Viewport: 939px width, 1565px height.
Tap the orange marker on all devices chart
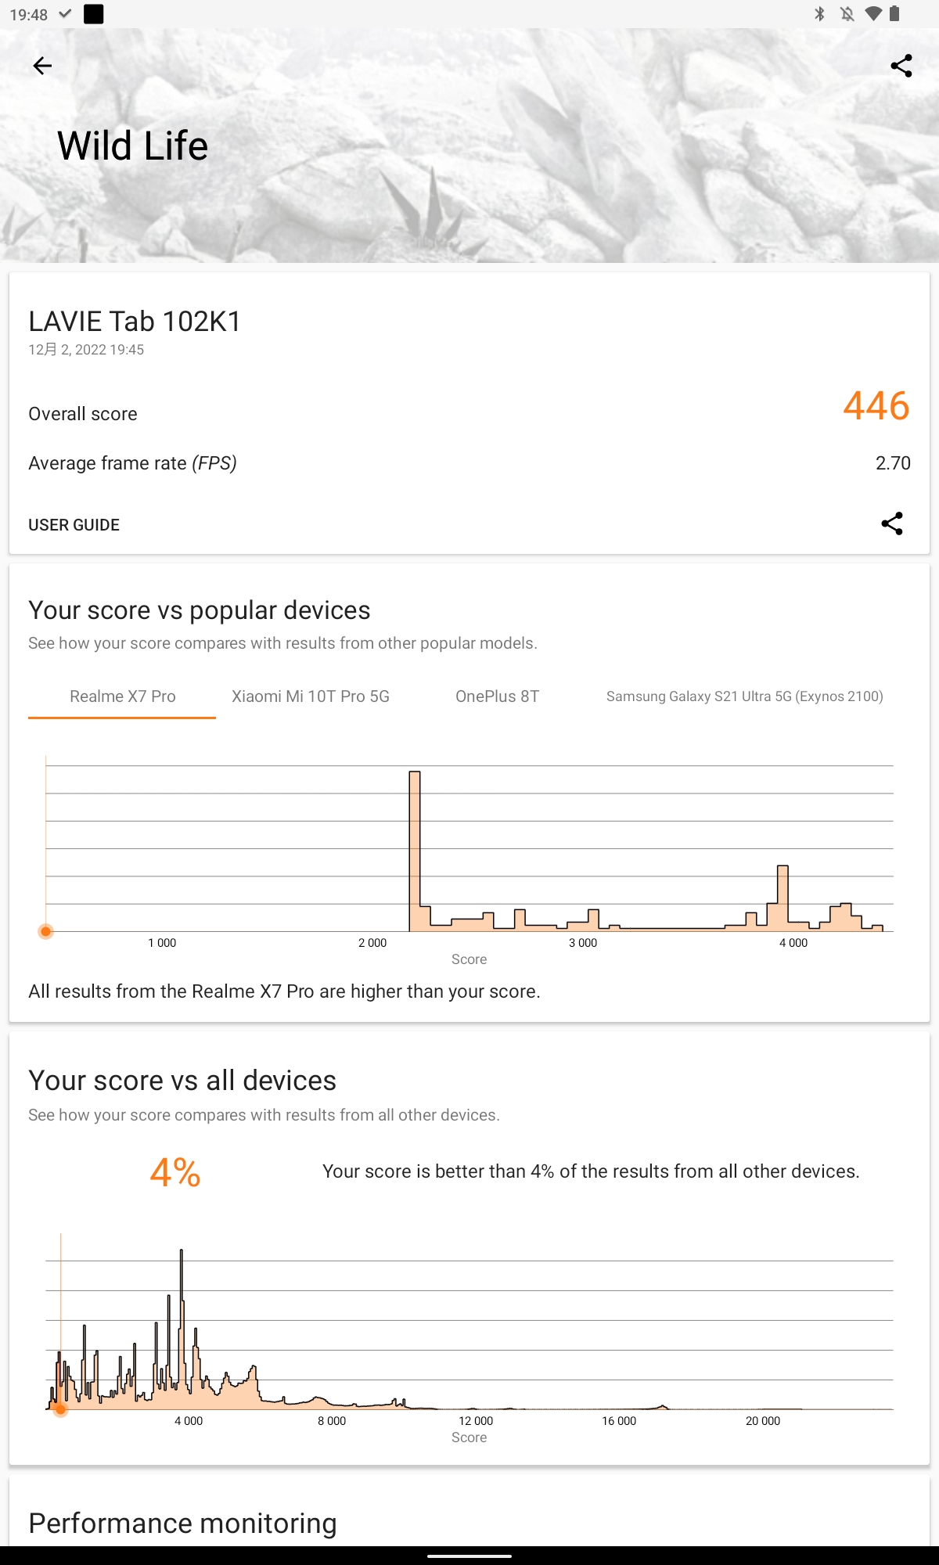tap(60, 1409)
